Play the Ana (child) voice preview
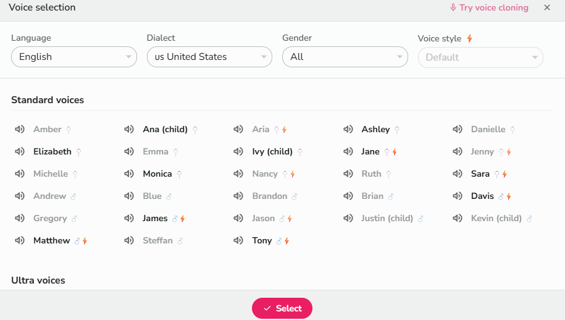The height and width of the screenshot is (320, 565). (x=129, y=129)
